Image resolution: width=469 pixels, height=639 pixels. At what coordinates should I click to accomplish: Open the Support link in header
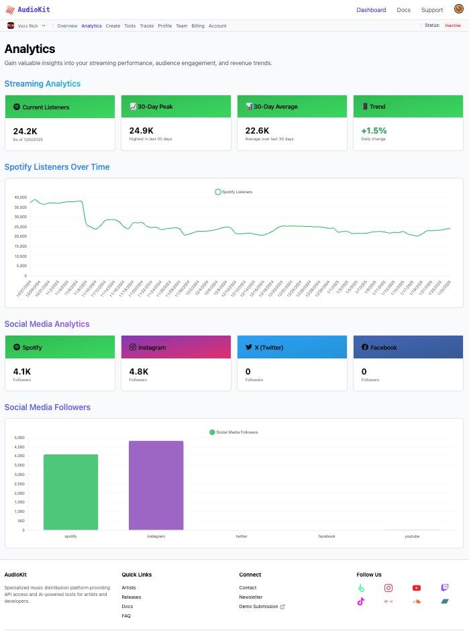[432, 10]
